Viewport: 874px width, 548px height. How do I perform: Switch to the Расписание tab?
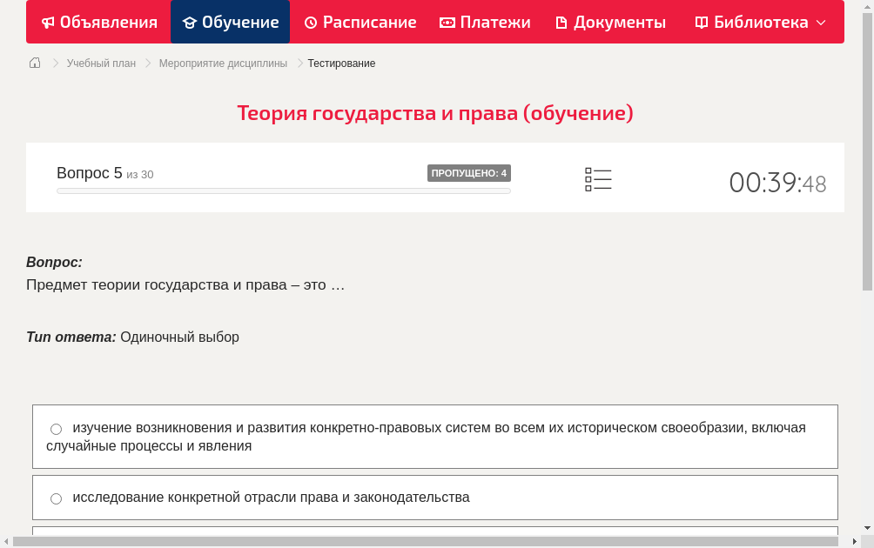coord(360,22)
